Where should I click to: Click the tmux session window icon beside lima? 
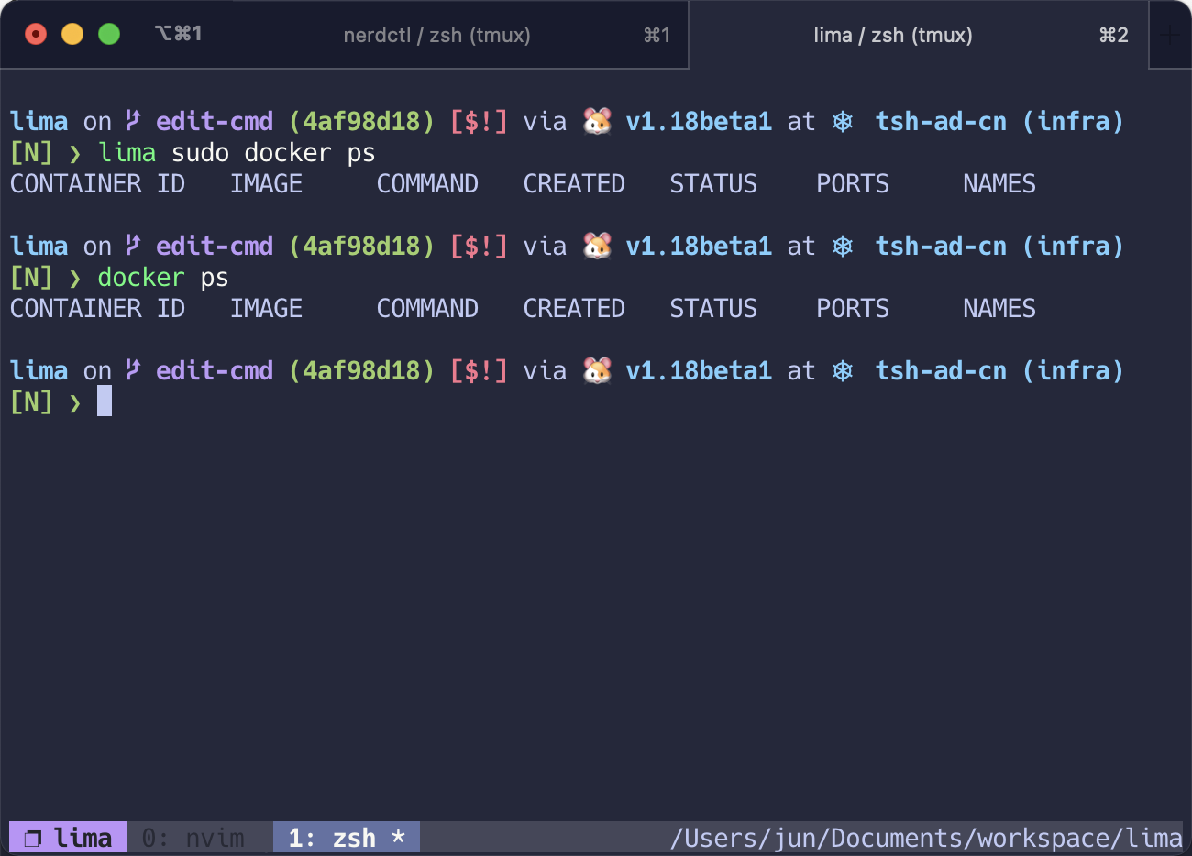(x=33, y=839)
